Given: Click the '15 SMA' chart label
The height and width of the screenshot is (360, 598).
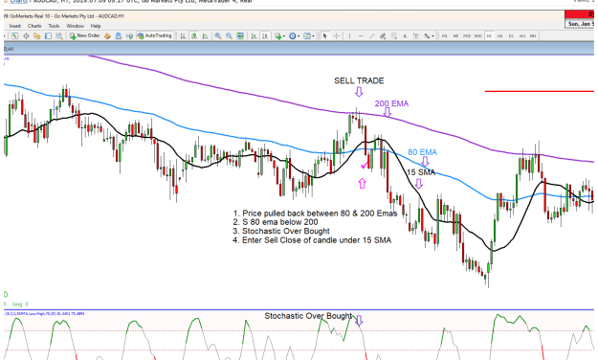Looking at the screenshot, I should point(421,172).
